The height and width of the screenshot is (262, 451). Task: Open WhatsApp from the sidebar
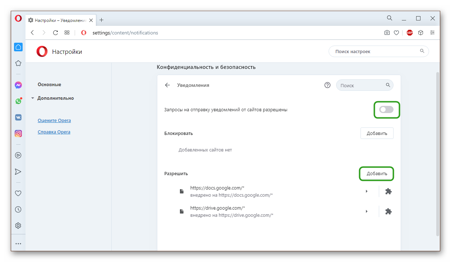tap(18, 101)
